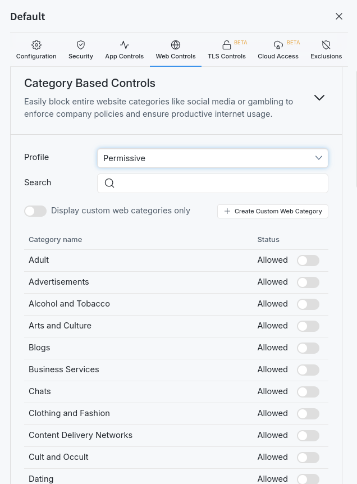Click the magnifier icon in Search field
The height and width of the screenshot is (484, 357).
(109, 183)
